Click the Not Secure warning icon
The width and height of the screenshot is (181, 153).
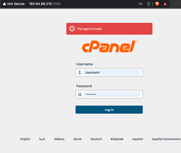(x=4, y=4)
